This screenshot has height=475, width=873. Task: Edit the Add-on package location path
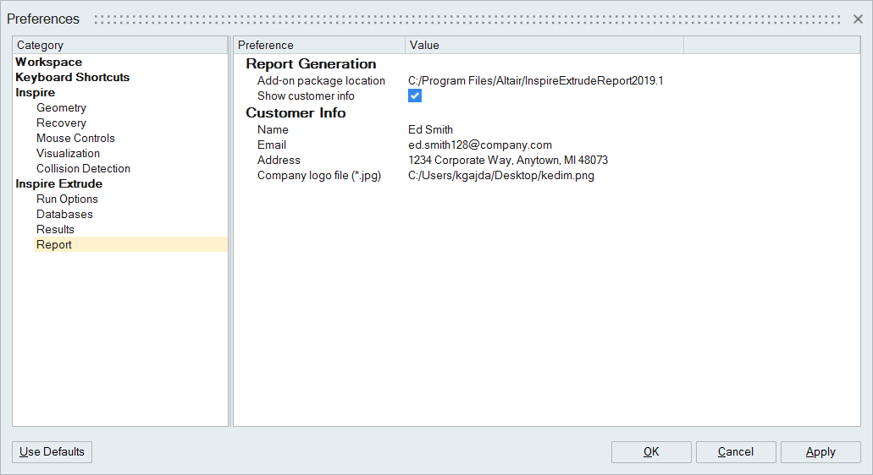pyautogui.click(x=535, y=81)
